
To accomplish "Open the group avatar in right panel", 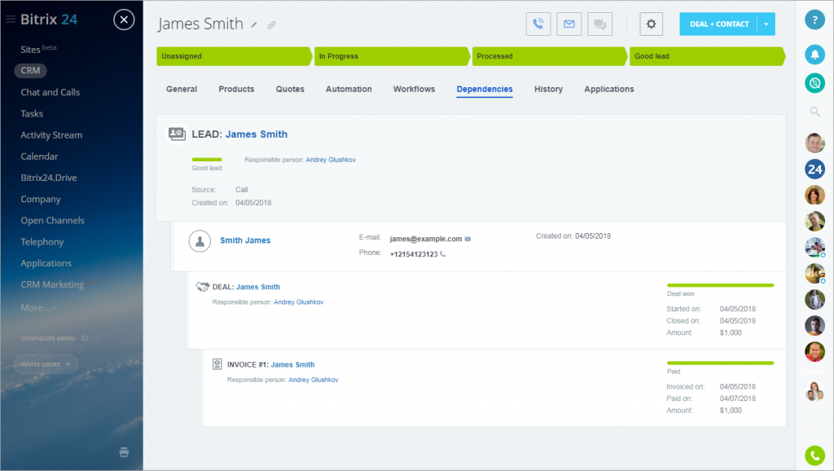I will tap(814, 392).
